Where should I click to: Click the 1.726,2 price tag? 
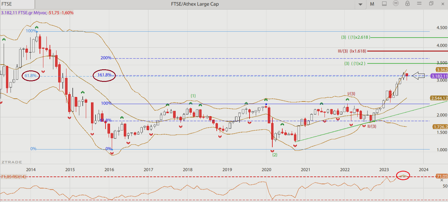pos(440,127)
